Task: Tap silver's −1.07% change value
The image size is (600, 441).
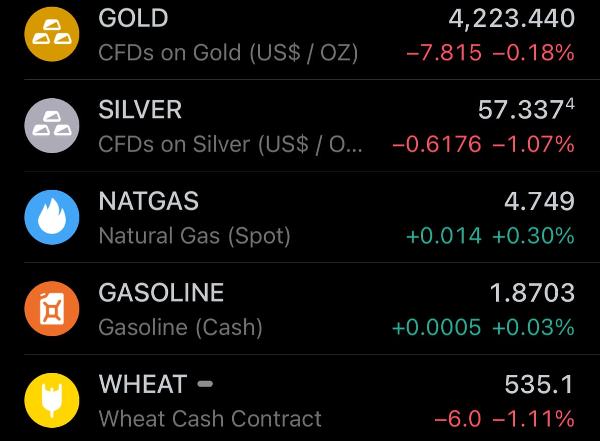Action: point(533,144)
